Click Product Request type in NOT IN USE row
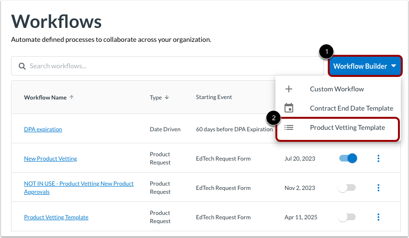This screenshot has width=409, height=238. coord(160,188)
